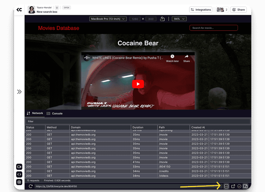
Task: Click the YouTube channel logo on video
Action: tap(87, 58)
